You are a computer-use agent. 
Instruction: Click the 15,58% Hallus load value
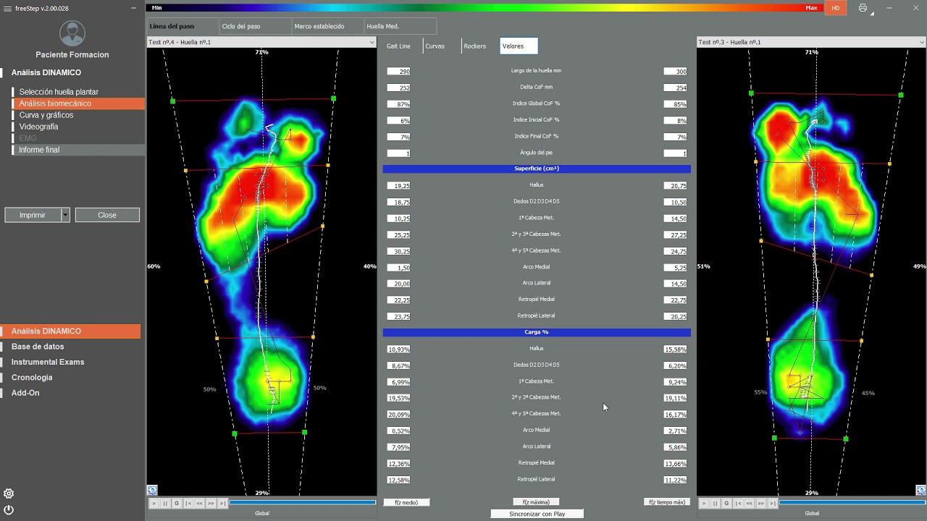point(675,350)
